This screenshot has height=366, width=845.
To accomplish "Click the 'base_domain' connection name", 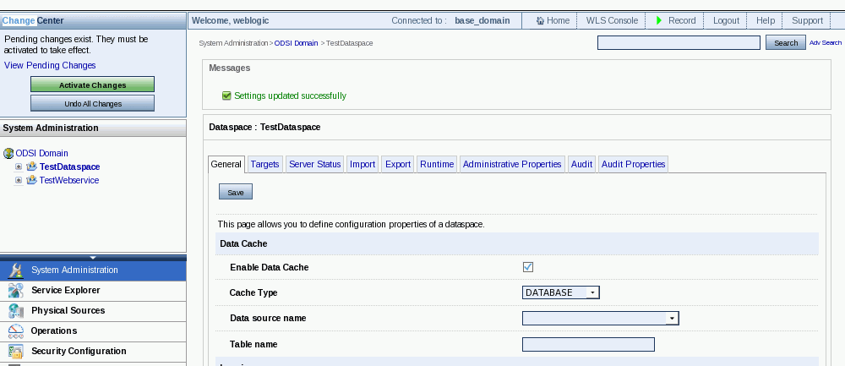I will 482,20.
